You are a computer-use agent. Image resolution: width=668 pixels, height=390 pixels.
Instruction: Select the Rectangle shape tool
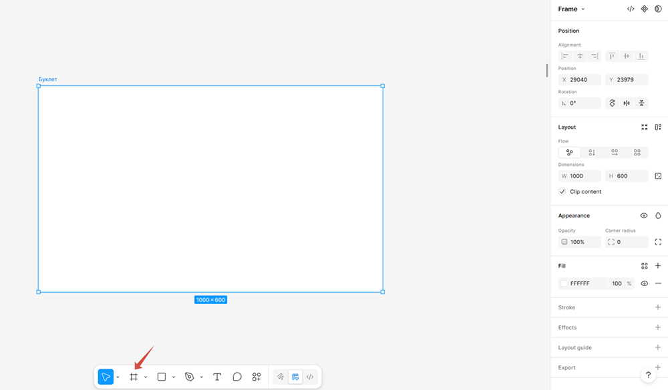[162, 377]
